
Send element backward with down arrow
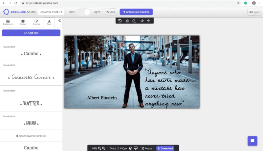(x=142, y=21)
